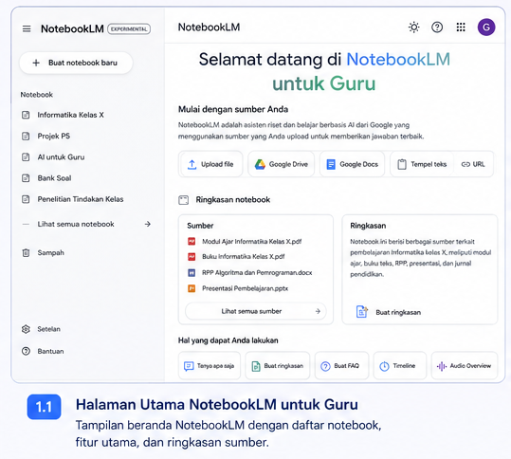This screenshot has width=511, height=459.
Task: Click the plus icon in Buat notebook baru
Action: point(36,63)
